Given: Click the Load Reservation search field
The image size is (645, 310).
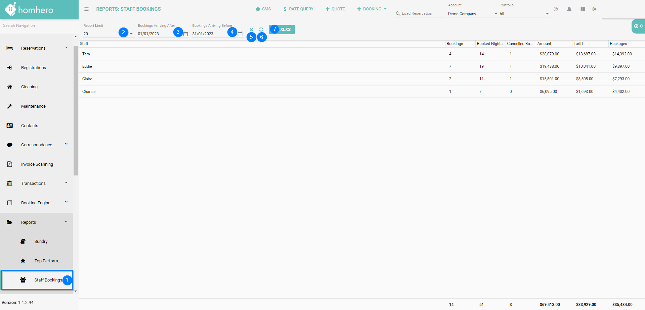Looking at the screenshot, I should pyautogui.click(x=420, y=13).
